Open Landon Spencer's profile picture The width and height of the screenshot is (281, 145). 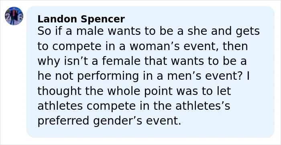click(x=14, y=16)
